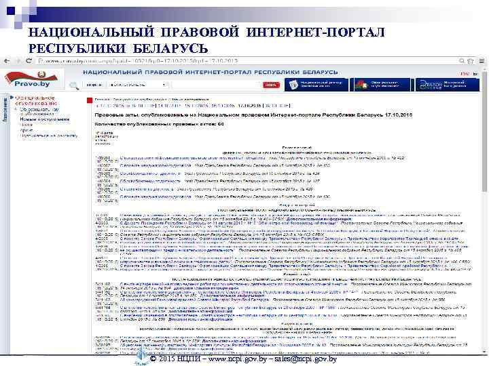Click the zoom magnifier in the address bar
The height and width of the screenshot is (366, 489).
pos(462,61)
